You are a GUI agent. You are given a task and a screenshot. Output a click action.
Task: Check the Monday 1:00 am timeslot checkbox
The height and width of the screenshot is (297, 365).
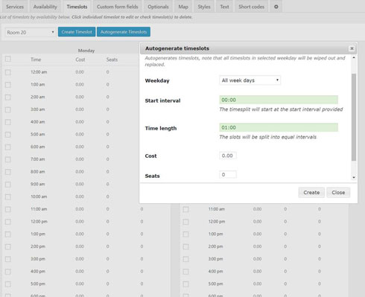8,85
